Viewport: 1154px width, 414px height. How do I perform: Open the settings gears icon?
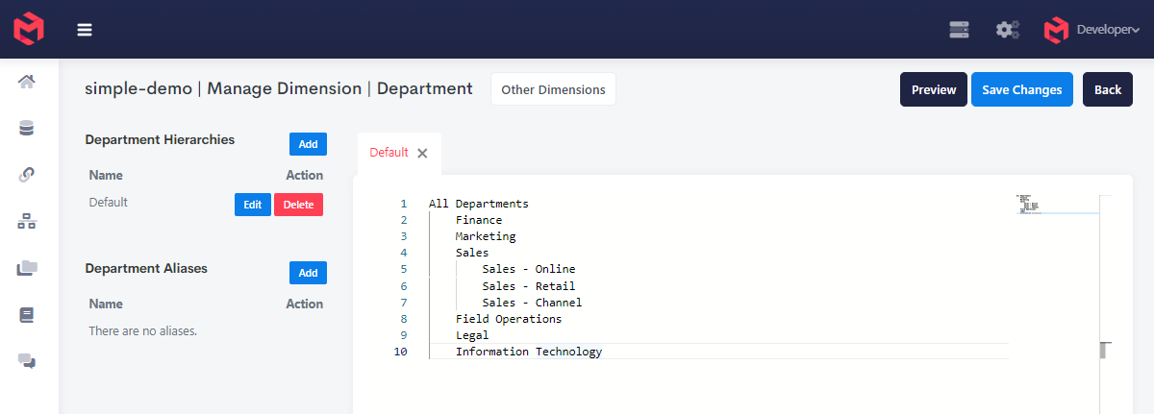click(x=1007, y=30)
